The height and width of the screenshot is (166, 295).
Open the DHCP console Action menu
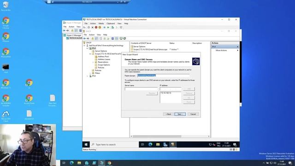tap(92, 35)
